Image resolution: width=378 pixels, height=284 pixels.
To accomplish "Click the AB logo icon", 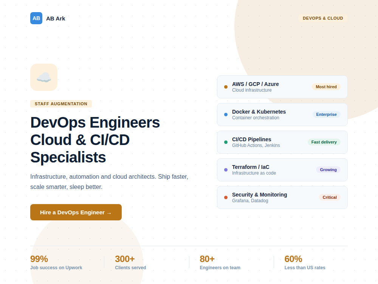I will 36,18.
